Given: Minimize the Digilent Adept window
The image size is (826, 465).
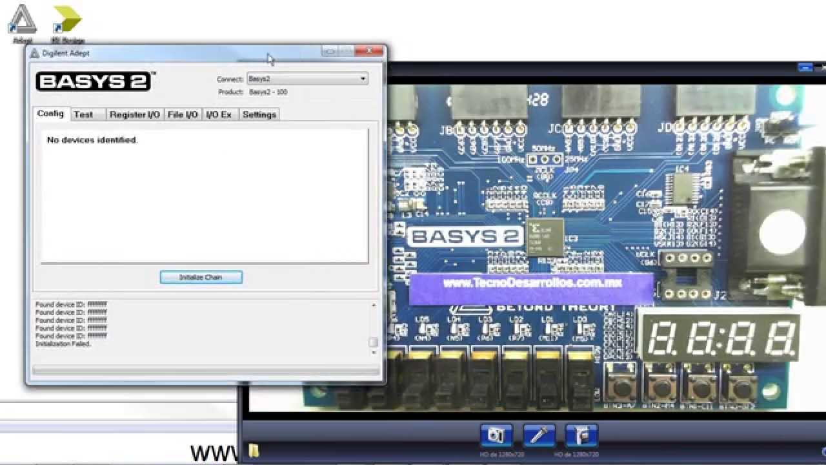Looking at the screenshot, I should (x=330, y=51).
